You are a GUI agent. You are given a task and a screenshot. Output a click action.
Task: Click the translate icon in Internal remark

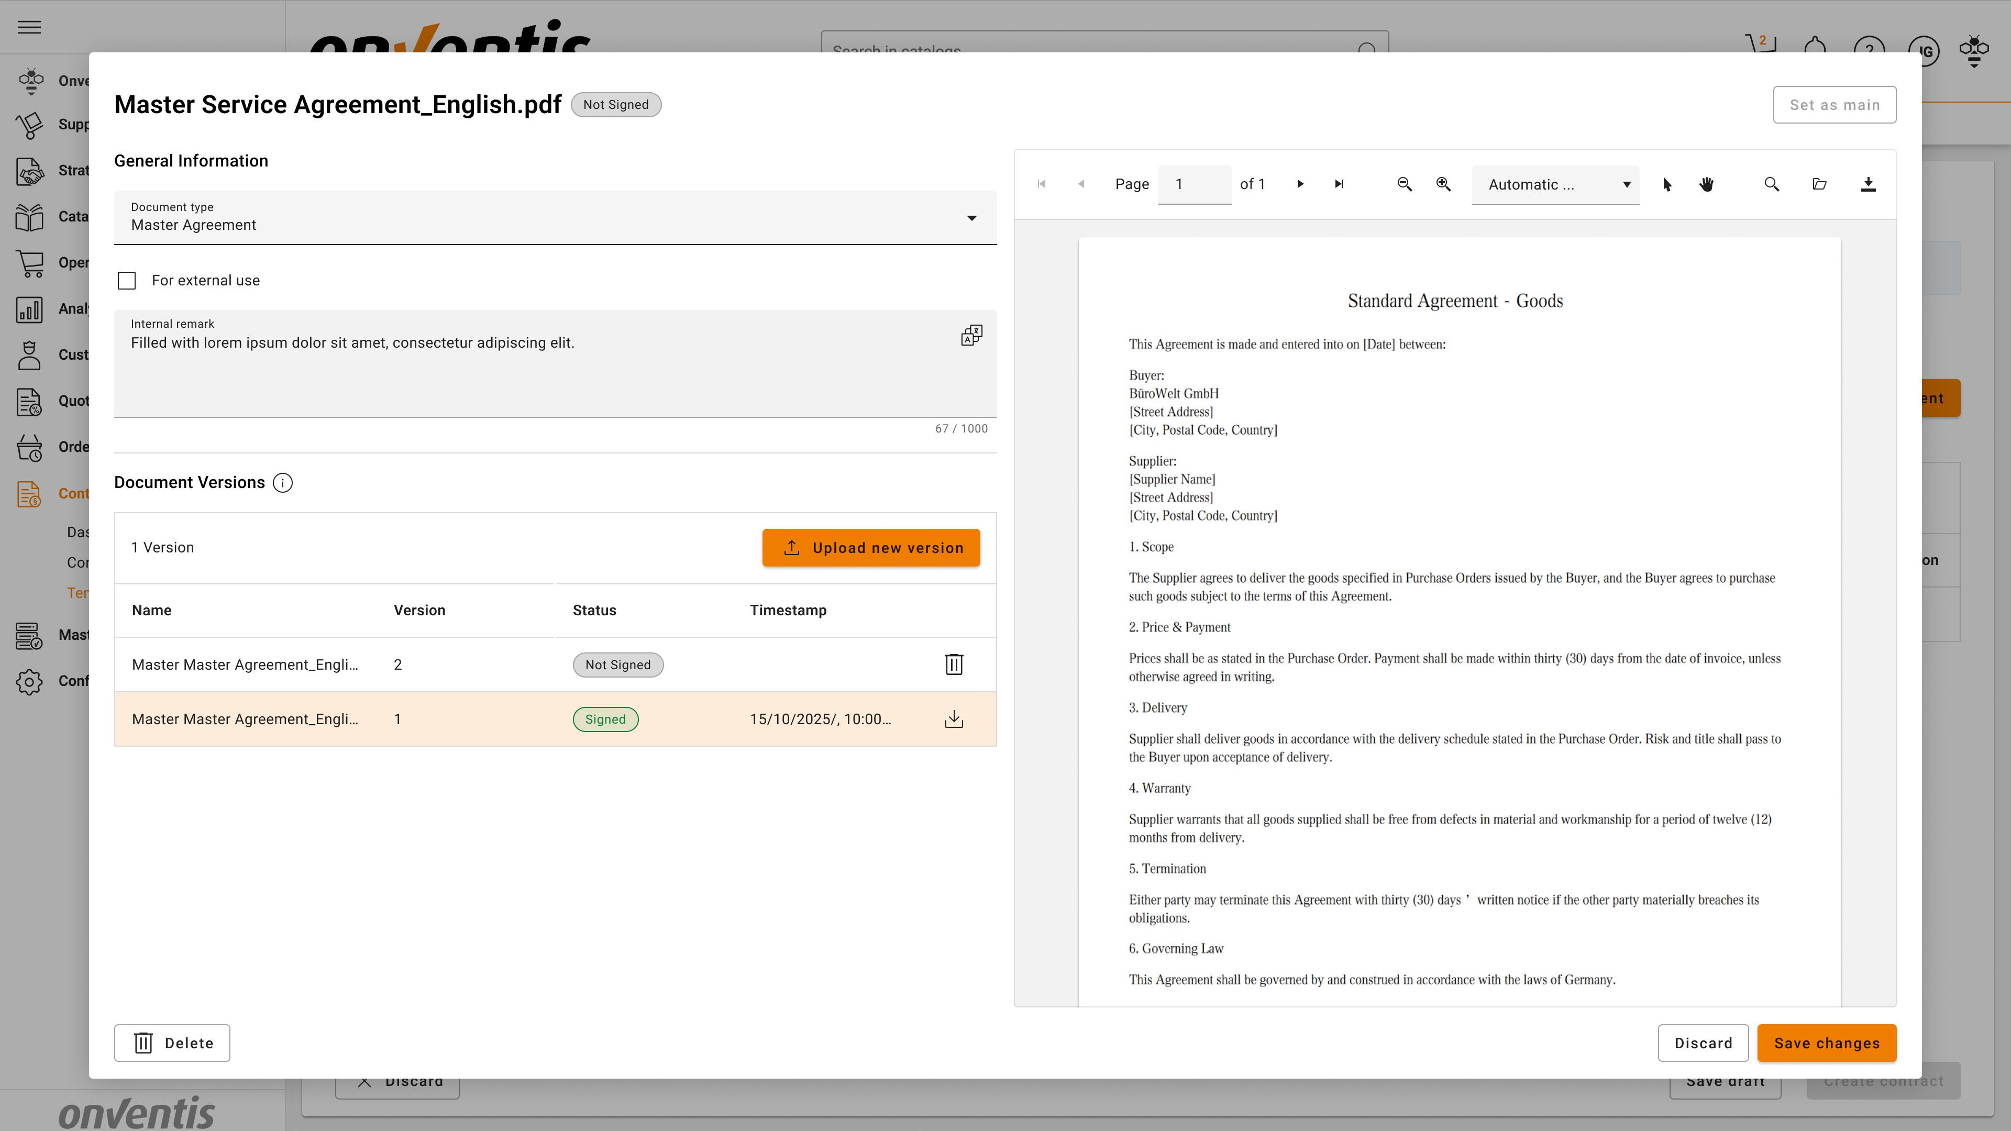coord(971,336)
